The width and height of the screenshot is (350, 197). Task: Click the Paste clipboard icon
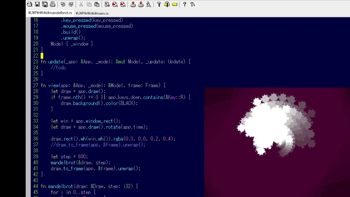click(97, 4)
